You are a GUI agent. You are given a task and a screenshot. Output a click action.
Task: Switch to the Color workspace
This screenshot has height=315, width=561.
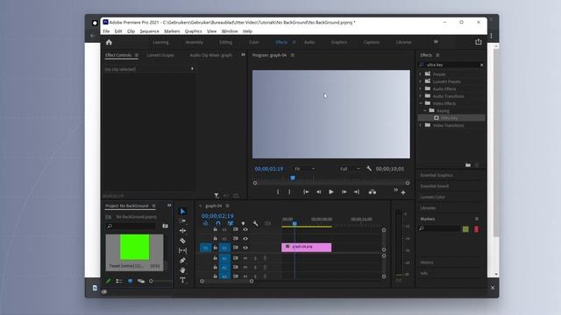point(253,42)
